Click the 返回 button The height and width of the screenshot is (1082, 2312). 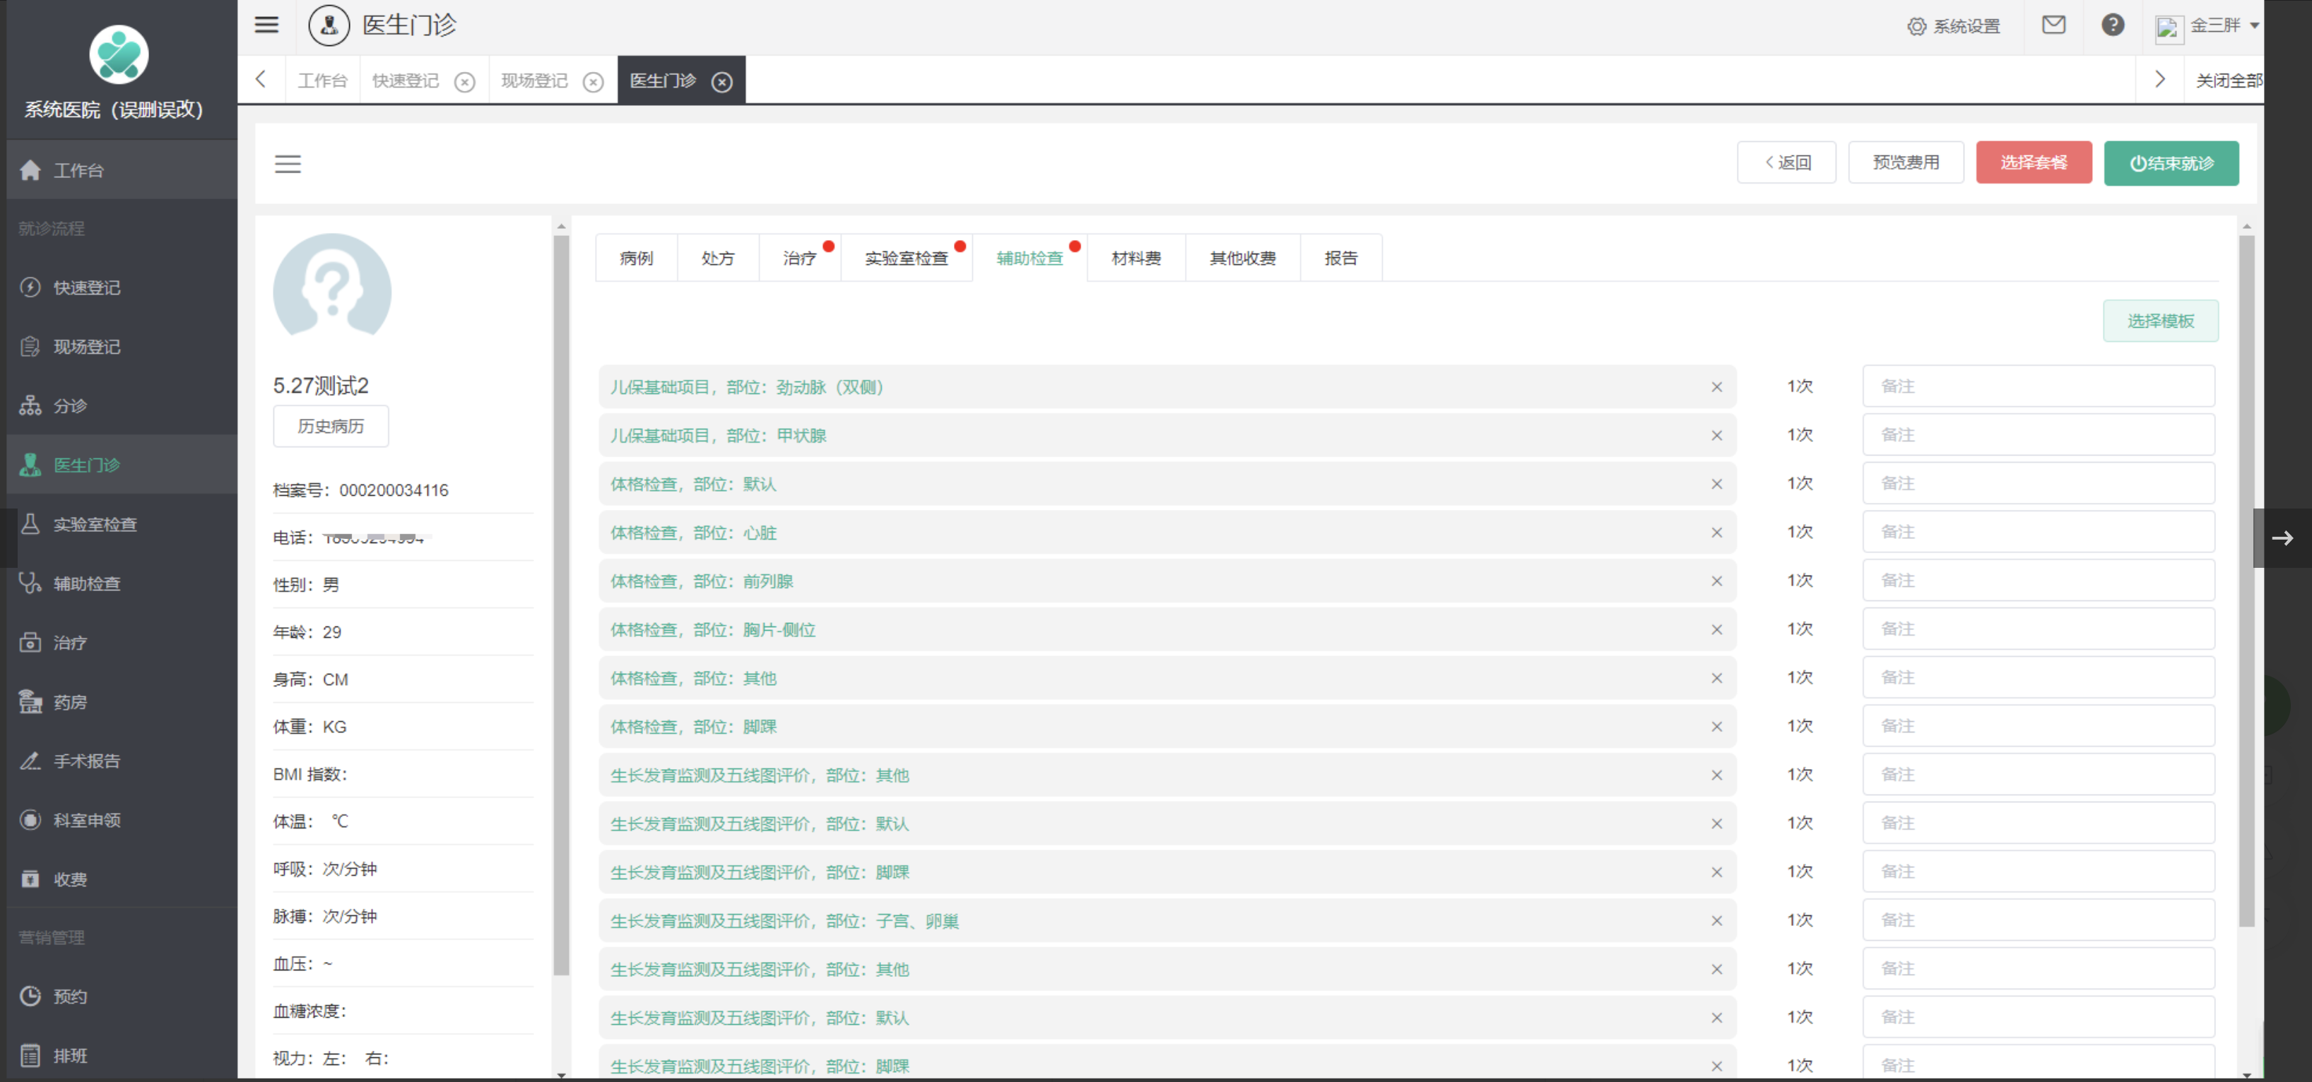(x=1786, y=162)
